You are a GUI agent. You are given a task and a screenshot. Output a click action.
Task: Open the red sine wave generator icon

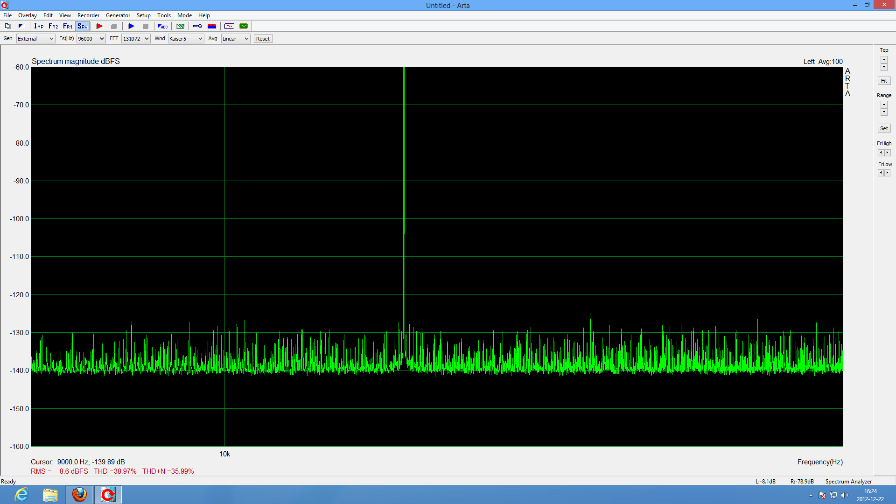click(x=229, y=26)
